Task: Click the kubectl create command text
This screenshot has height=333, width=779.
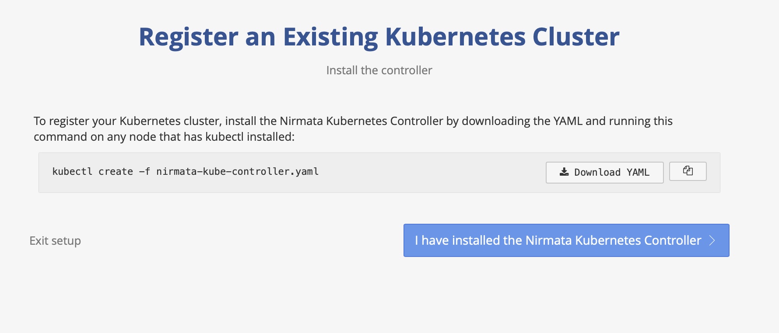Action: pos(185,171)
